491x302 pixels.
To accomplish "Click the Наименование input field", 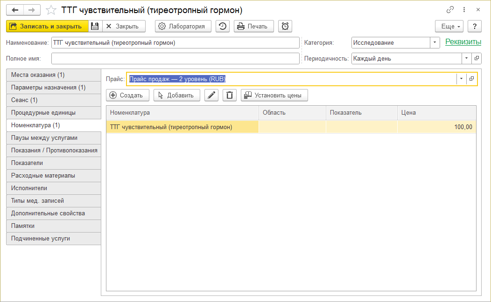I will point(175,42).
